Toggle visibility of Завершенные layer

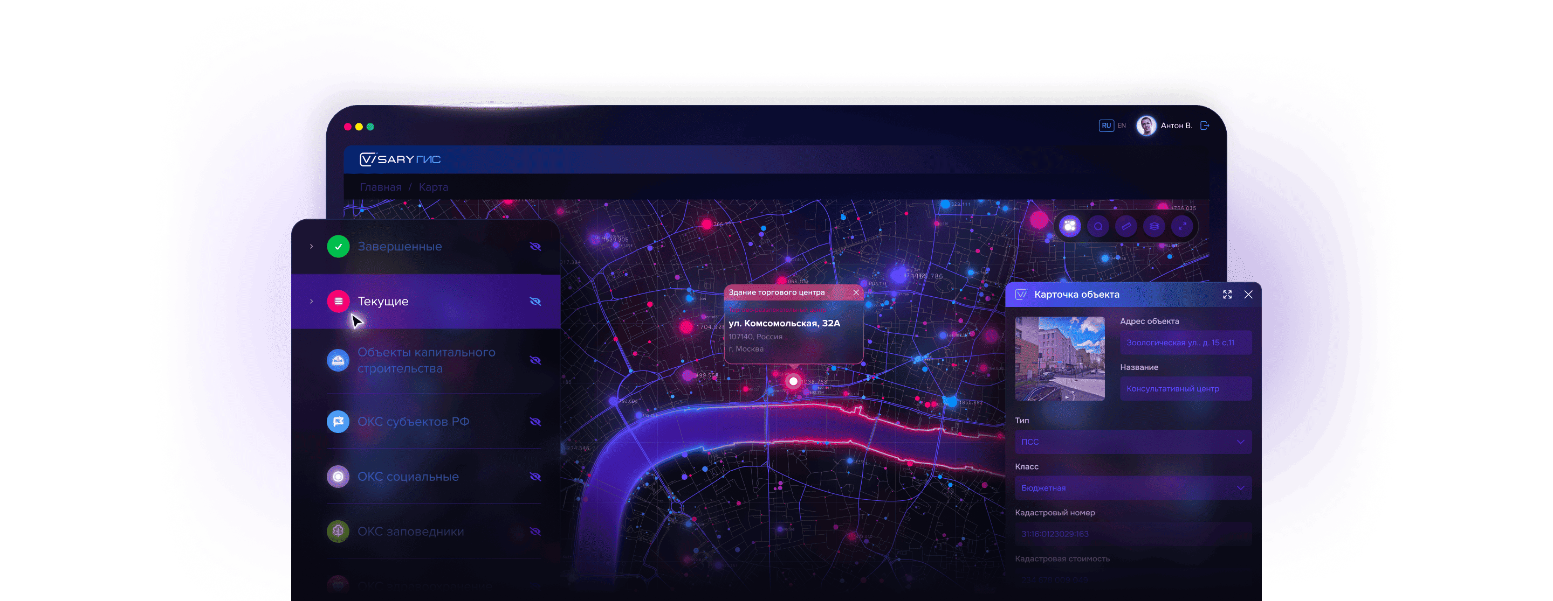click(x=535, y=246)
